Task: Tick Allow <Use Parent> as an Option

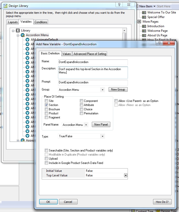Action: click(116, 101)
